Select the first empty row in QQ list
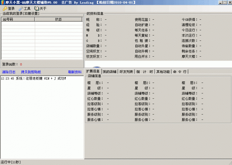The width and height of the screenshot is (232, 165). point(42,23)
